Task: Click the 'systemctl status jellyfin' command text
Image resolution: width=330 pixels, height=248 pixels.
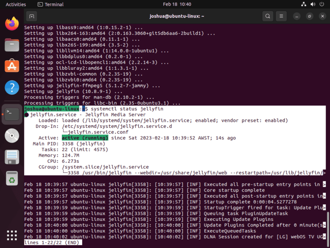Action: (x=127, y=109)
